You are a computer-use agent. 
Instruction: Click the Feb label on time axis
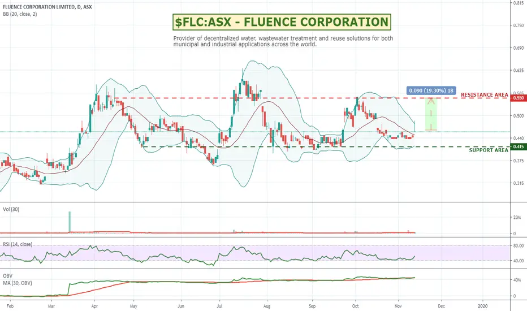[x=10, y=306]
